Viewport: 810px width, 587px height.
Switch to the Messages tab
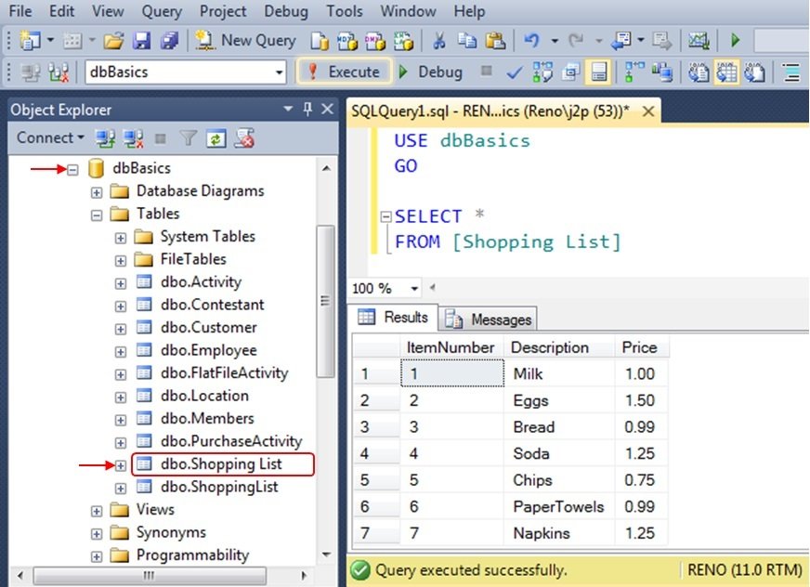pyautogui.click(x=489, y=320)
